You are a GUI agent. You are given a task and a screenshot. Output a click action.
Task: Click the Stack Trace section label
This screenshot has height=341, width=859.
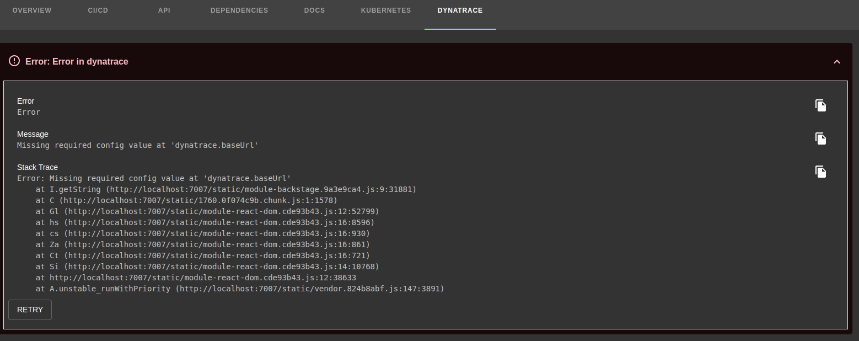click(37, 167)
